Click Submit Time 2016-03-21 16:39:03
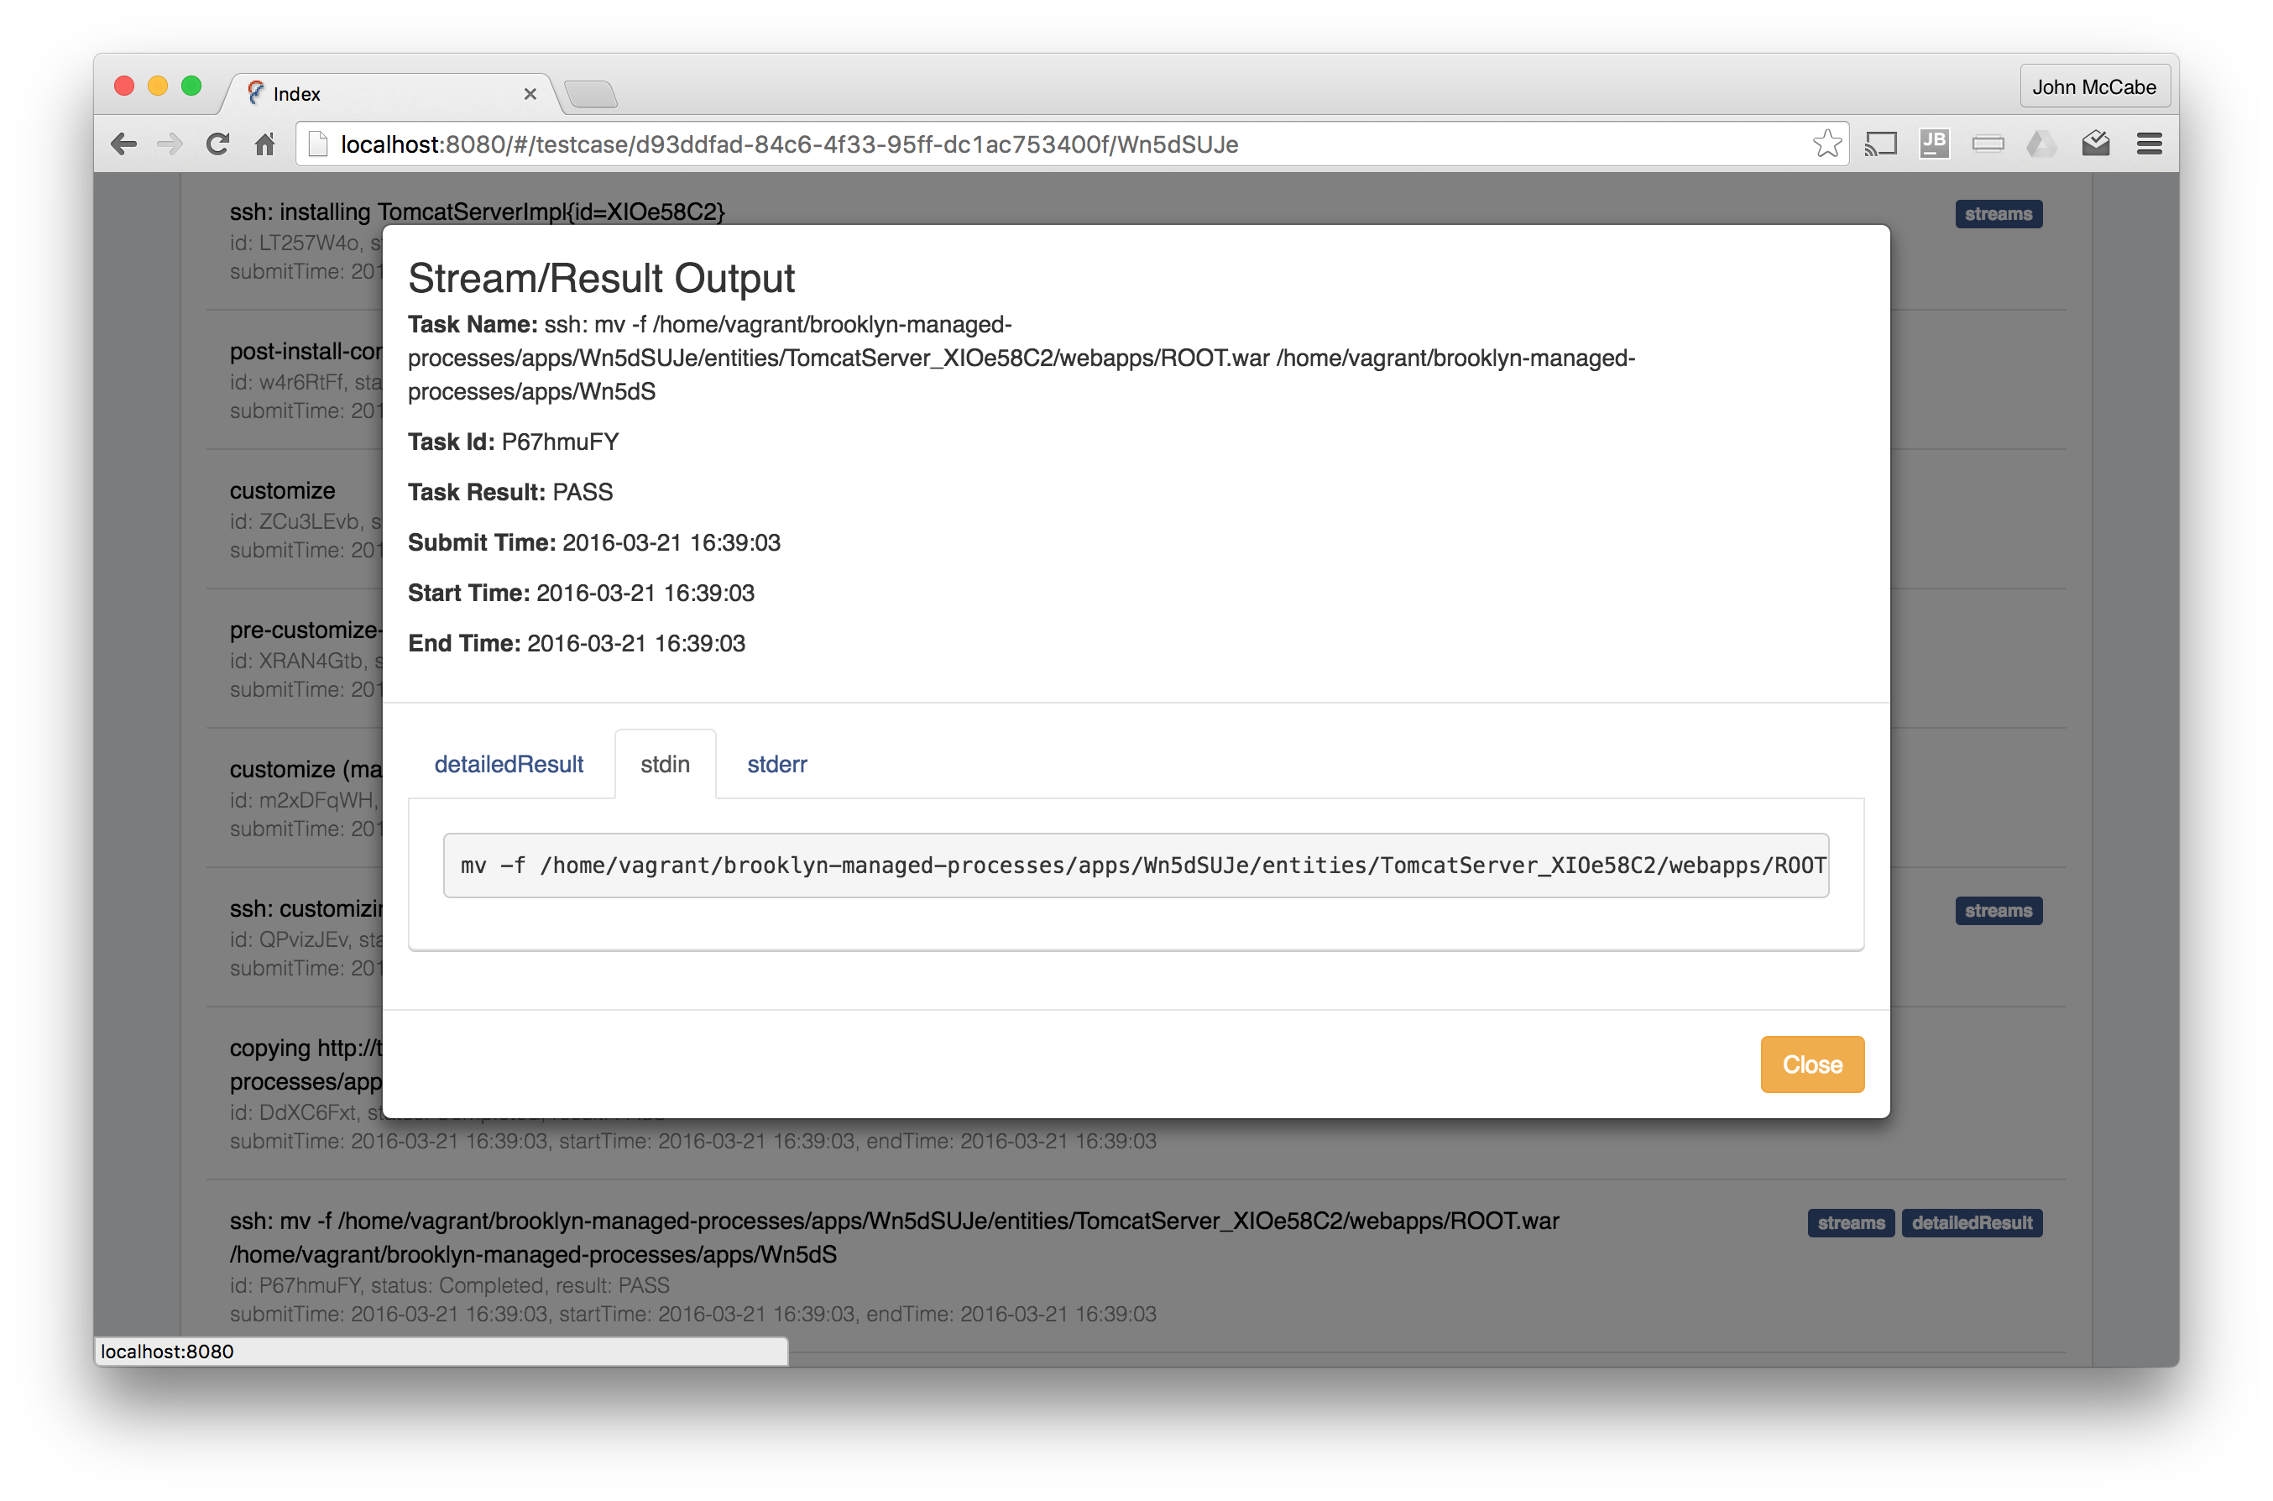The width and height of the screenshot is (2273, 1501). pyautogui.click(x=594, y=543)
